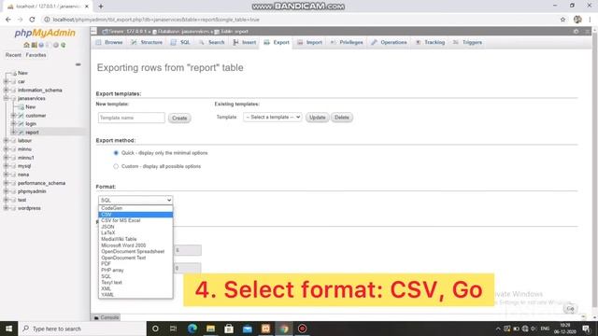This screenshot has width=598, height=336.
Task: Expand the wordpress database
Action: [x=6, y=208]
